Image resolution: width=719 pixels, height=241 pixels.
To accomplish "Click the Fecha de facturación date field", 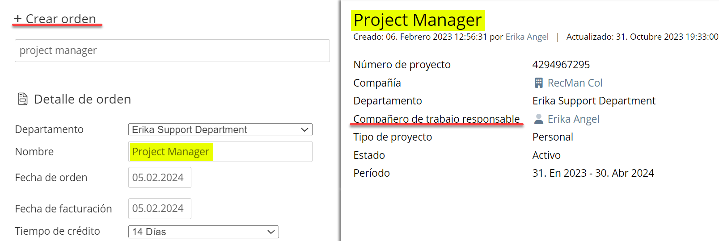I will click(160, 208).
